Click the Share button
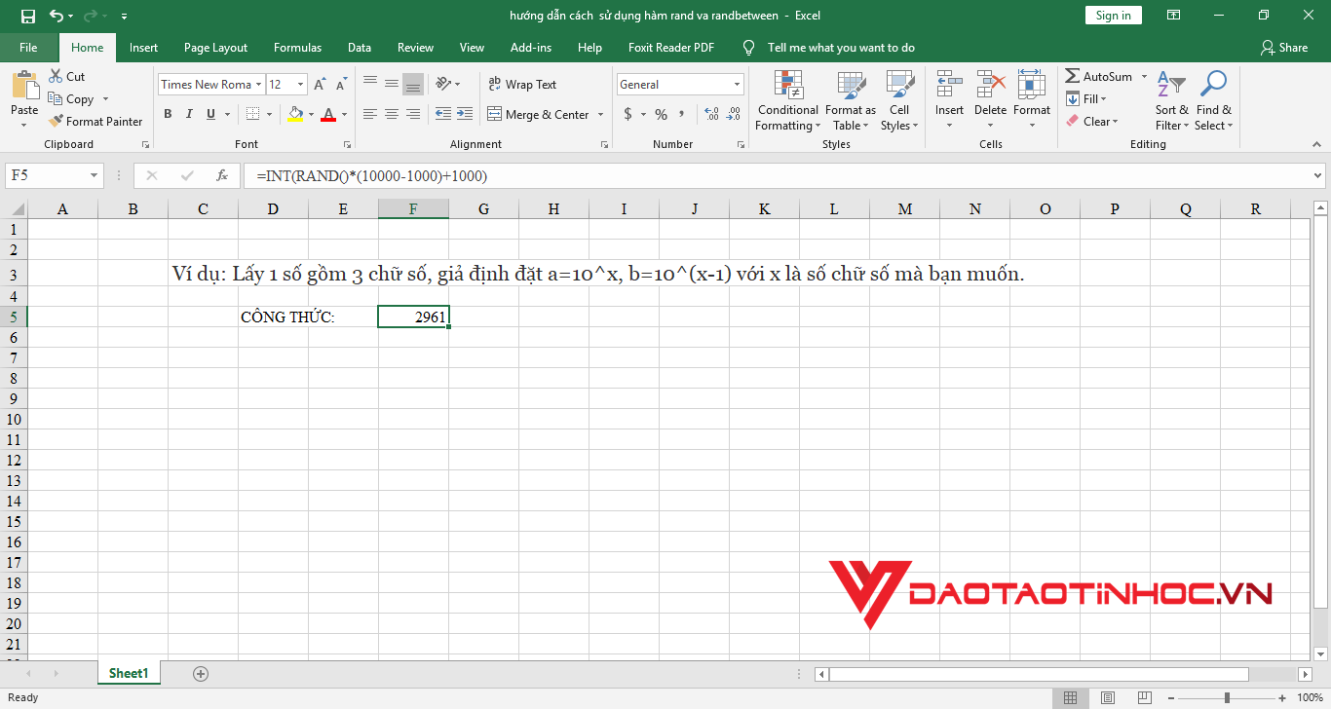The height and width of the screenshot is (709, 1331). click(1283, 48)
